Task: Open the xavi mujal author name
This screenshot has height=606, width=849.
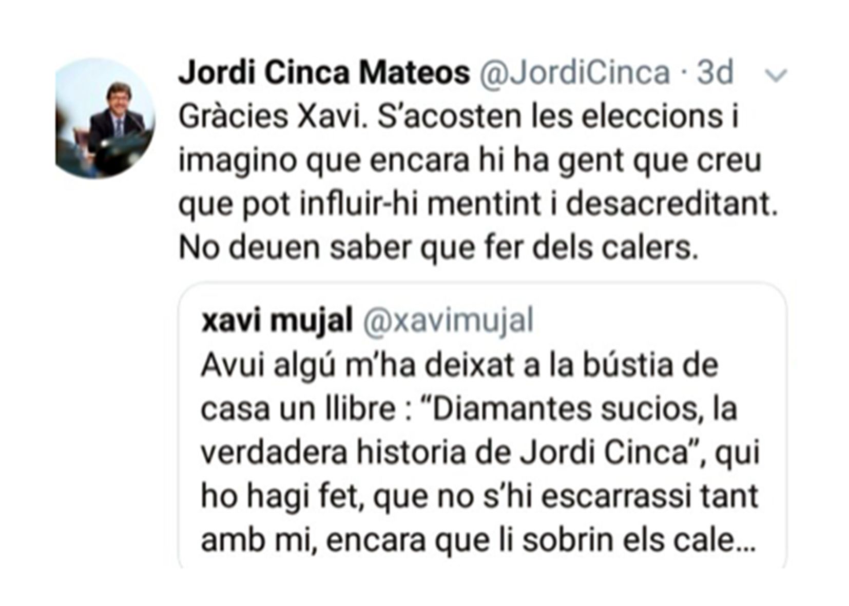Action: (277, 321)
